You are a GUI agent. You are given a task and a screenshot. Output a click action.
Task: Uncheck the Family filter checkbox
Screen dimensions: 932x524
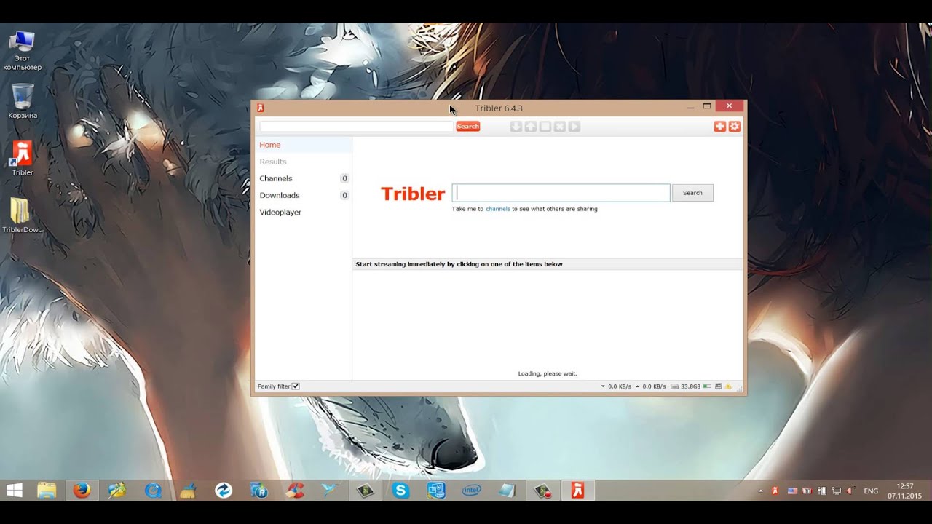tap(296, 386)
